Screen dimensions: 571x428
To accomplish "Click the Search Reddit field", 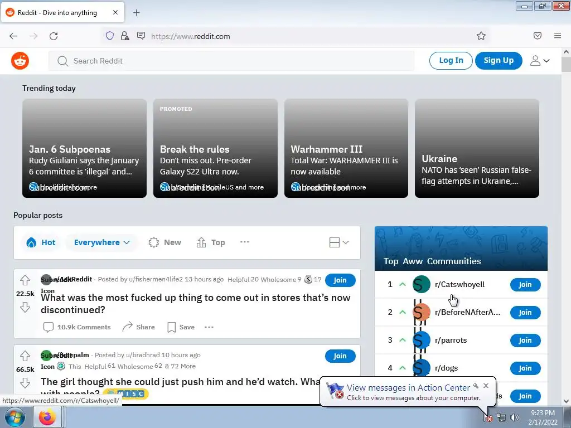I will coord(231,61).
